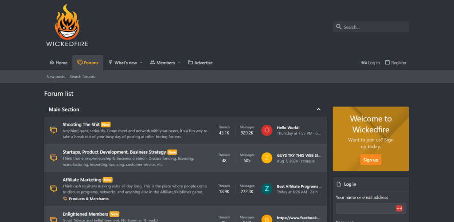Select Search forums in sub-navigation

point(82,76)
